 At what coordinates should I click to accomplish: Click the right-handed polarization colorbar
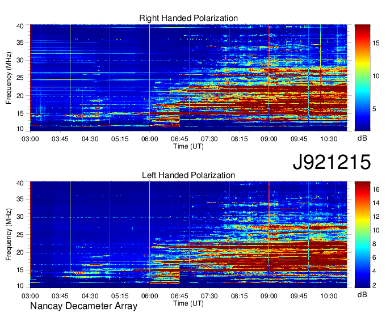coord(362,78)
